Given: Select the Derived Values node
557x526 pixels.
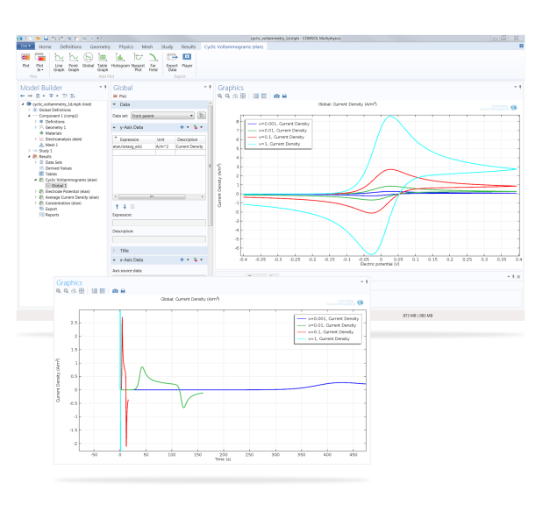Looking at the screenshot, I should click(x=57, y=168).
